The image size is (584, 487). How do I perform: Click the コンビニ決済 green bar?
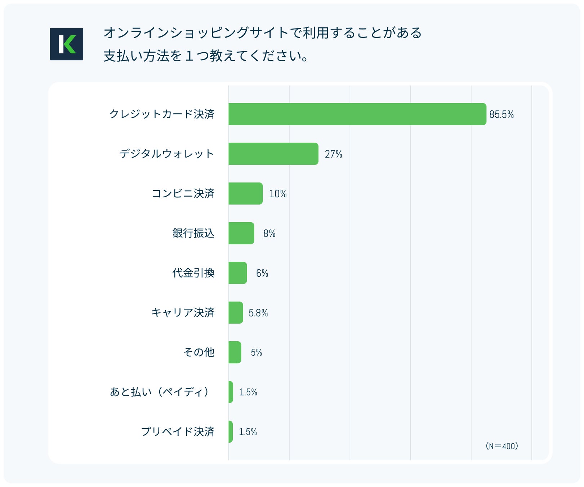click(x=245, y=193)
